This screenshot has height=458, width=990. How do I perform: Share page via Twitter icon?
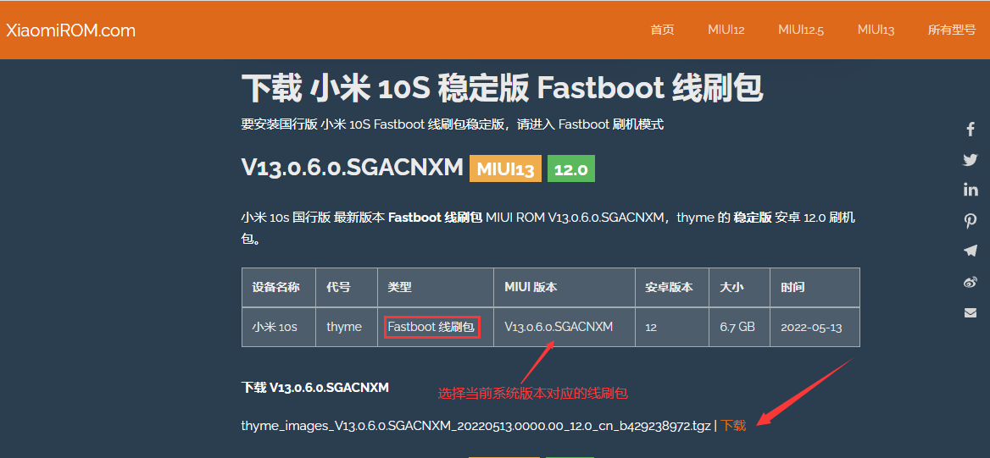(x=971, y=160)
